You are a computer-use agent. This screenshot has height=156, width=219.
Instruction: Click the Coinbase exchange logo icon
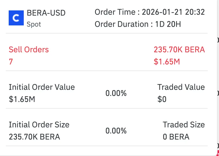(16, 18)
